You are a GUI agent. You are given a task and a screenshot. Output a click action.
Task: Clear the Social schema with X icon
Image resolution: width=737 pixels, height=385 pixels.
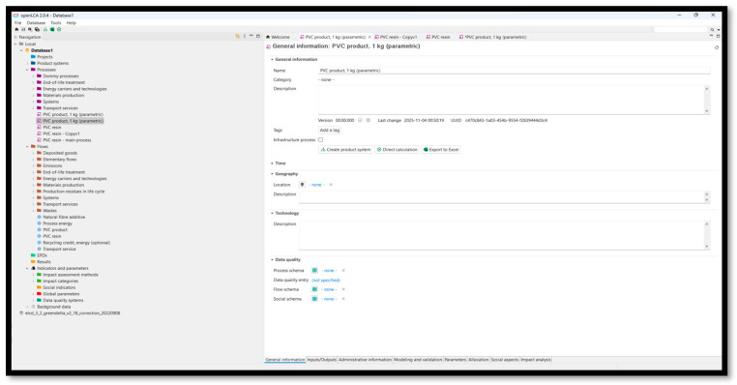343,299
